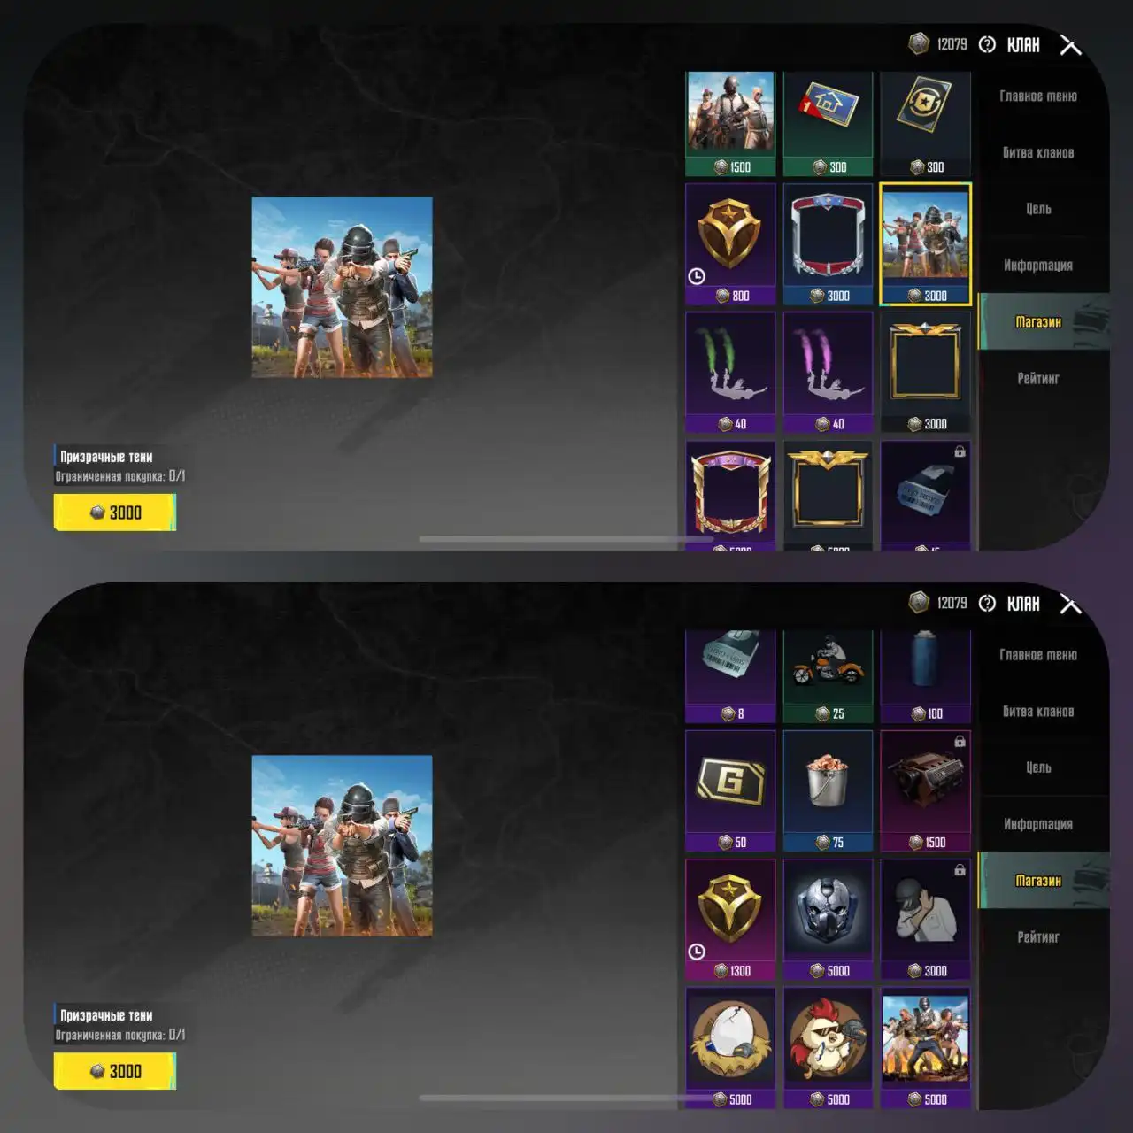Choose the locked facepalm emote item
Viewport: 1133px width, 1133px height.
(925, 920)
